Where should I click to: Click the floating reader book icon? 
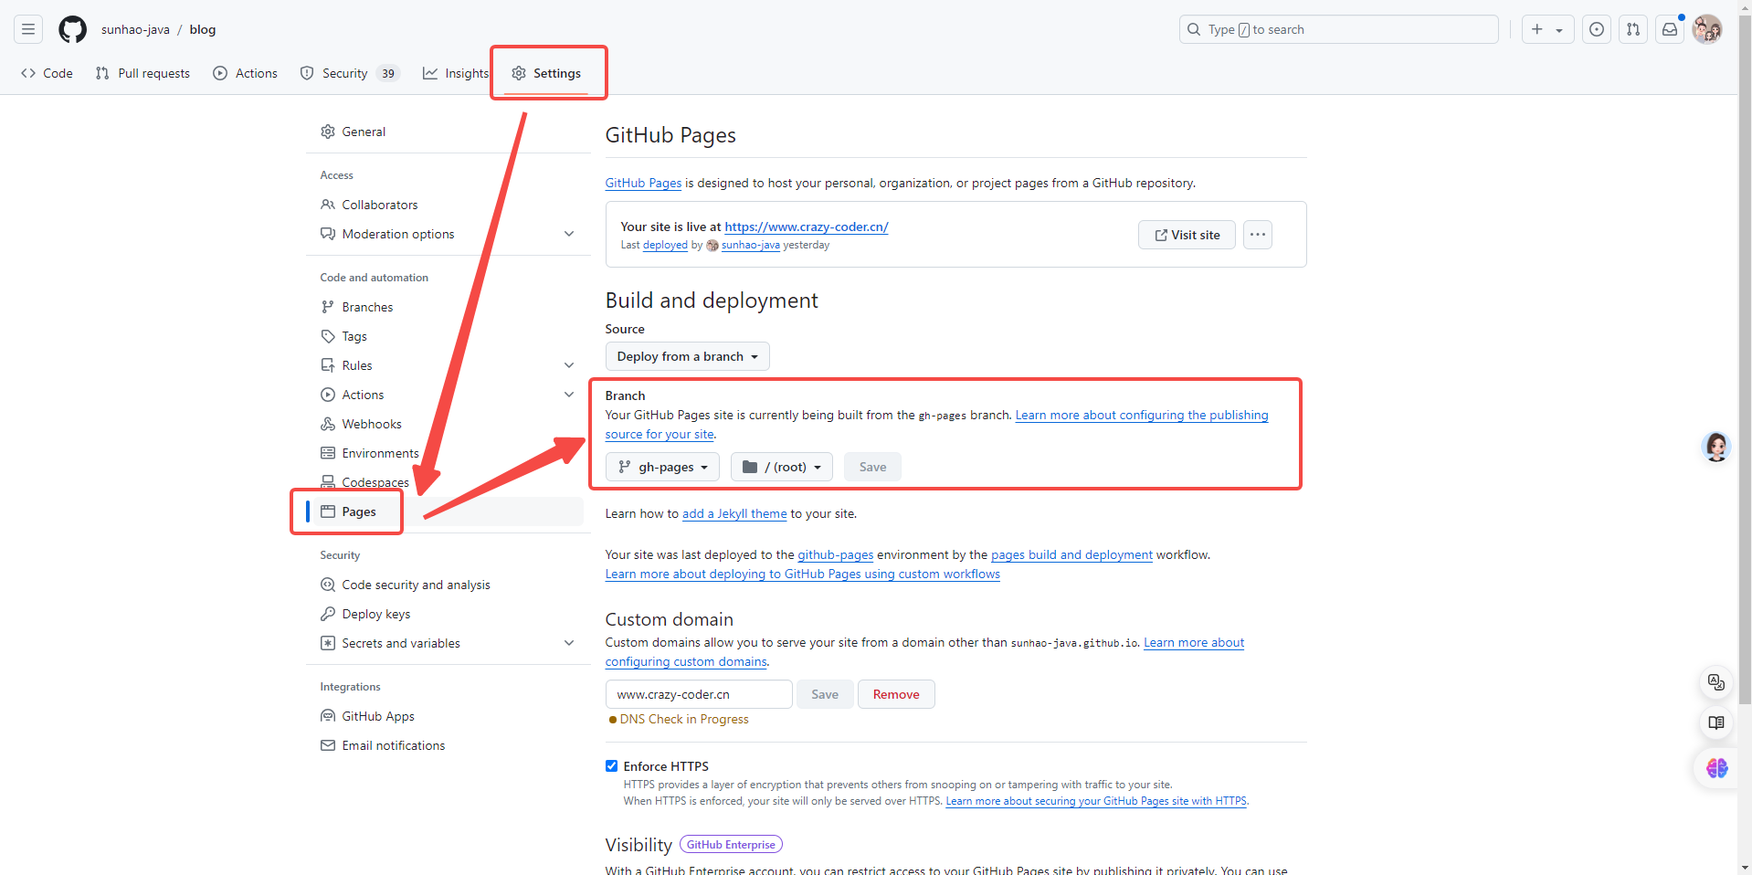coord(1716,723)
